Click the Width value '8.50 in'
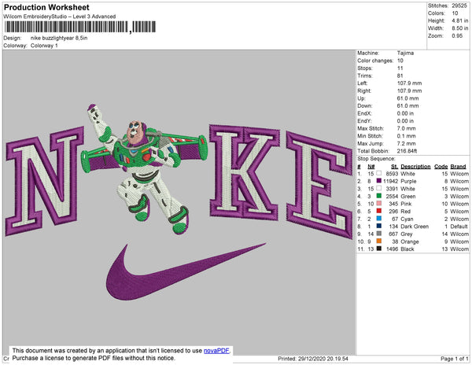Image resolution: width=472 pixels, height=365 pixels. (460, 28)
